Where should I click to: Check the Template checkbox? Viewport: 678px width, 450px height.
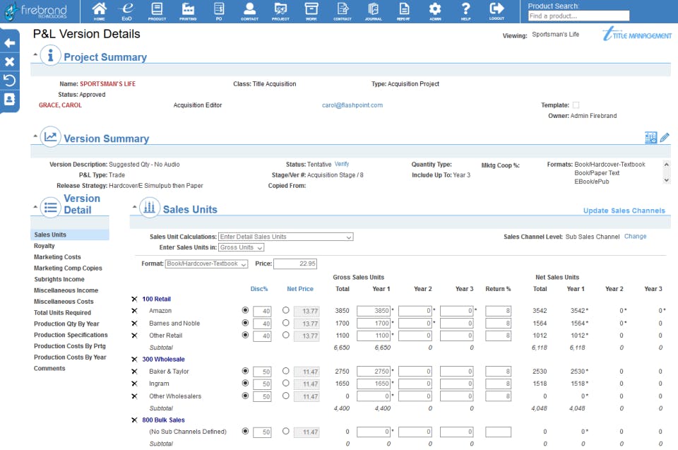(576, 105)
